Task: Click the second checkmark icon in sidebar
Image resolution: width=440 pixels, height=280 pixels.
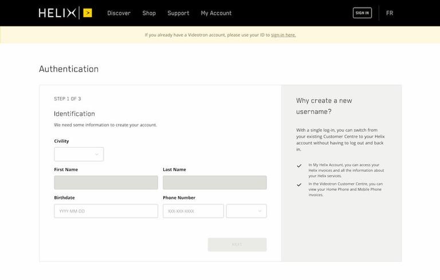Action: coord(299,185)
